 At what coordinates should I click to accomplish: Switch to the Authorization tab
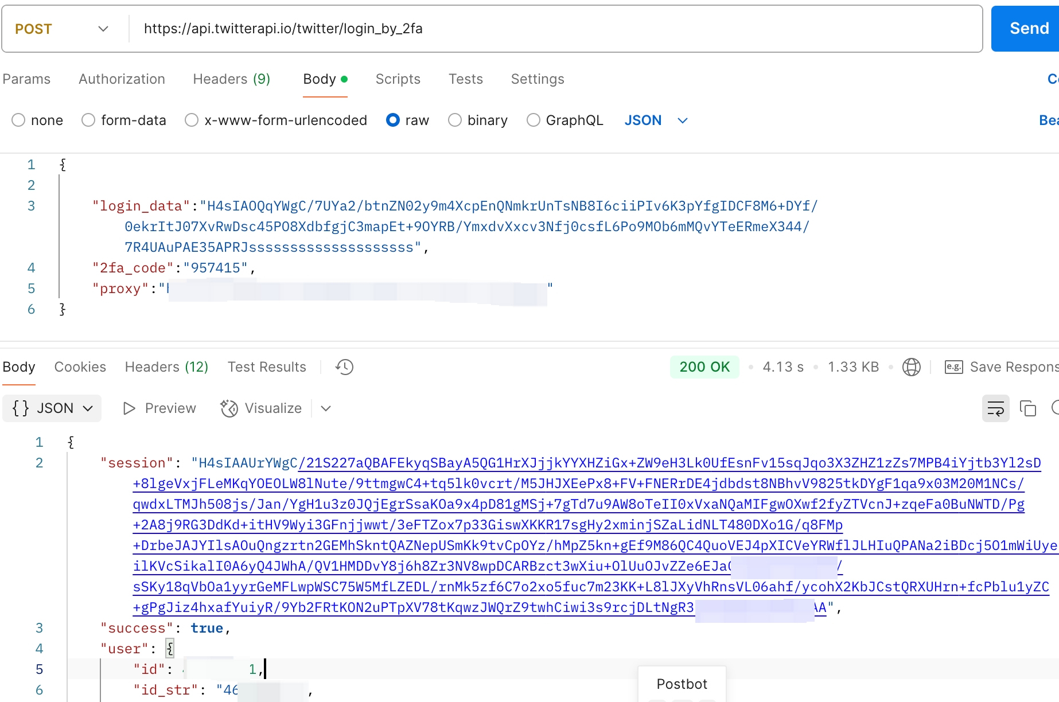coord(122,79)
